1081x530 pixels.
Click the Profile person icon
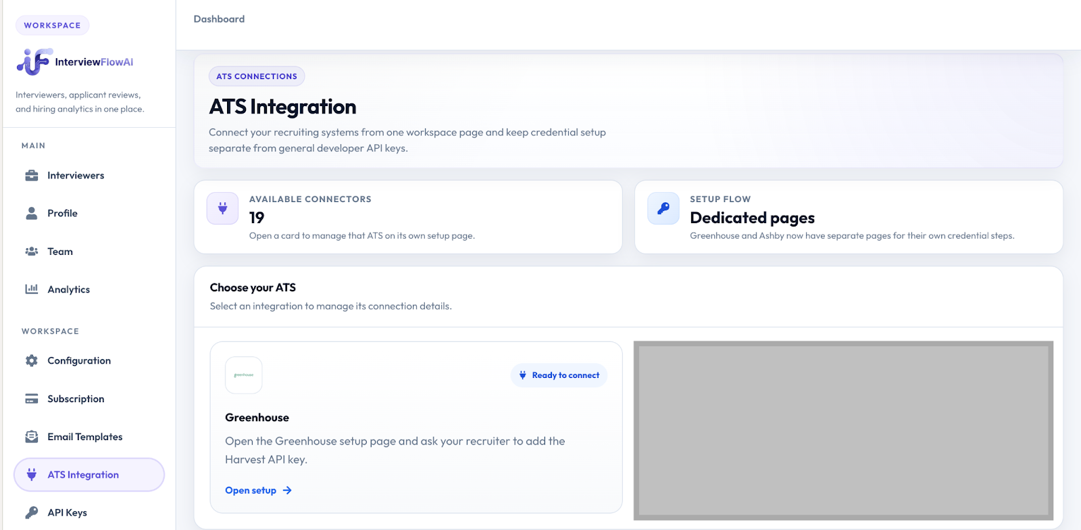[x=32, y=214]
